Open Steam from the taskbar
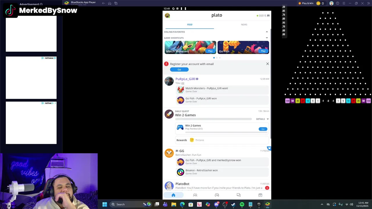372x209 pixels. point(233,204)
